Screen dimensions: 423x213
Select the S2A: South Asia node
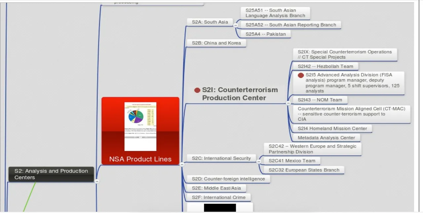click(x=210, y=22)
